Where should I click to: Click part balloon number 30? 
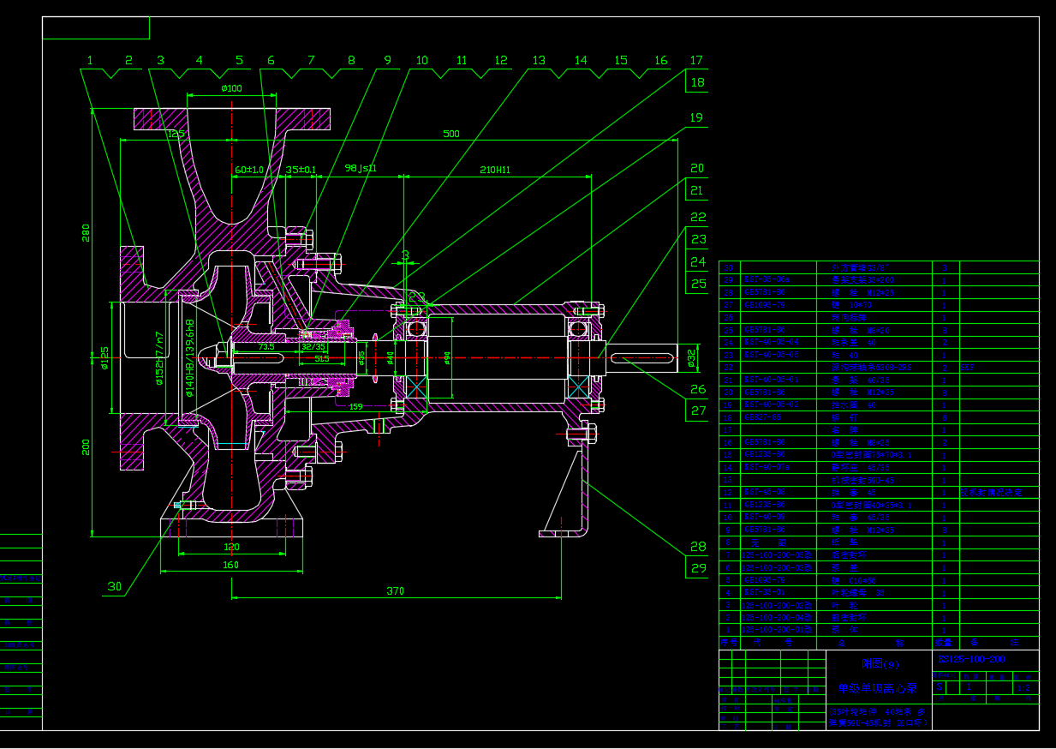(114, 587)
